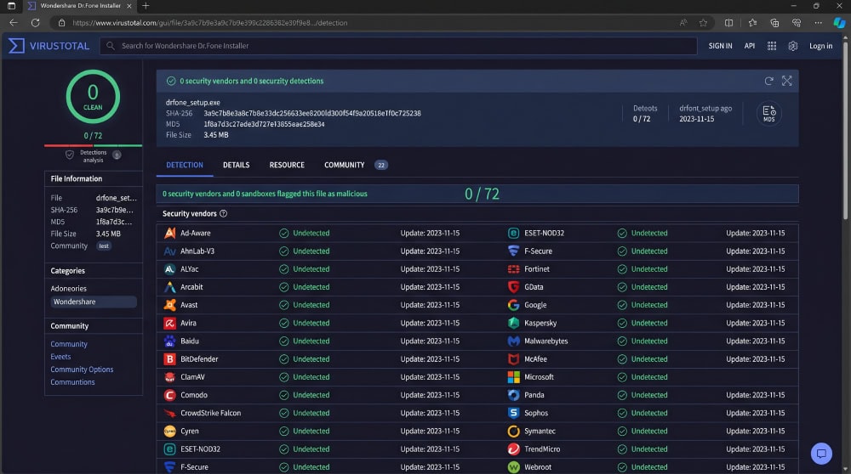Click Undetected status for Avast
851x474 pixels.
point(305,305)
